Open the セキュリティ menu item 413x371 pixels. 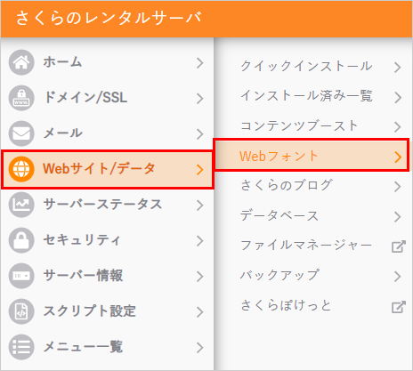[107, 240]
